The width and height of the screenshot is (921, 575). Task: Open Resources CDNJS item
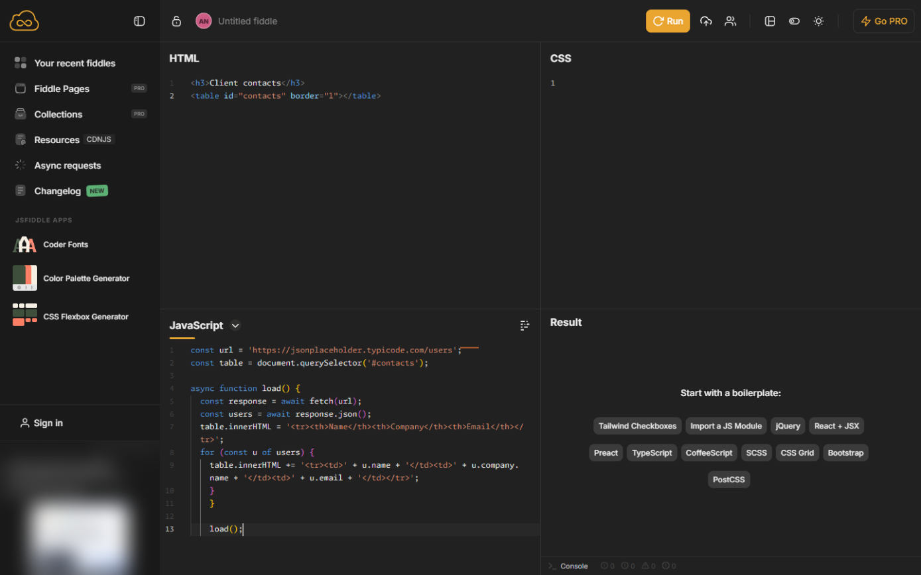coord(64,140)
